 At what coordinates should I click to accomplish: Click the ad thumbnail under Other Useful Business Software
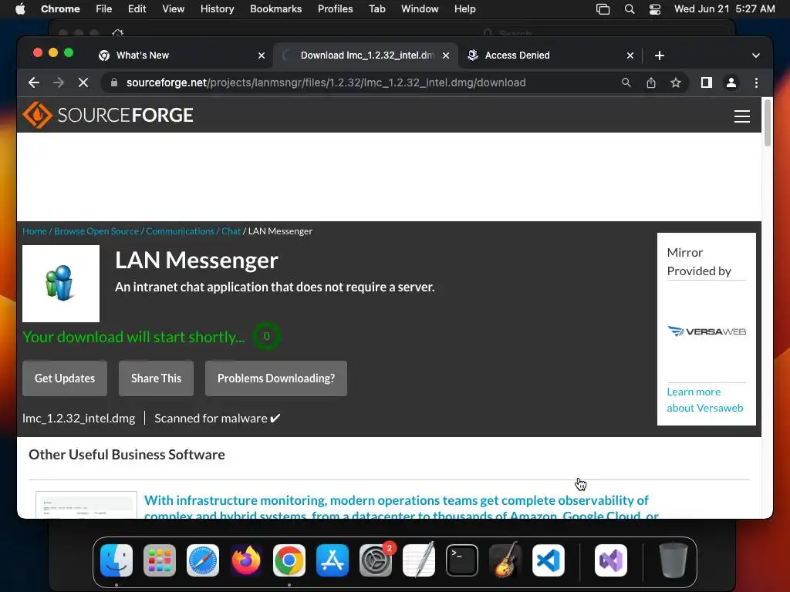coord(86,505)
